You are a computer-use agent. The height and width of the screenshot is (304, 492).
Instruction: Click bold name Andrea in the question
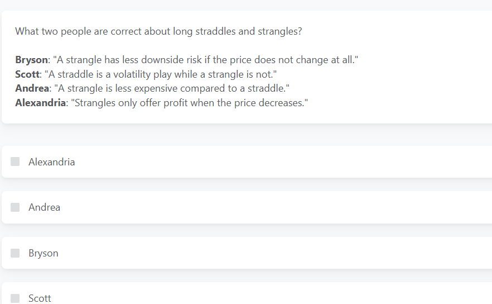click(32, 89)
